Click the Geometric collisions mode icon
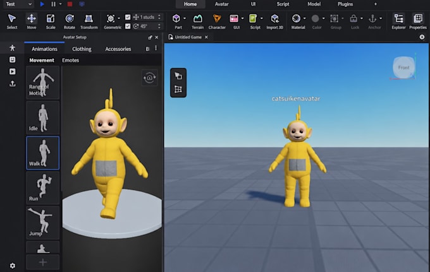430x272 pixels. pos(111,18)
